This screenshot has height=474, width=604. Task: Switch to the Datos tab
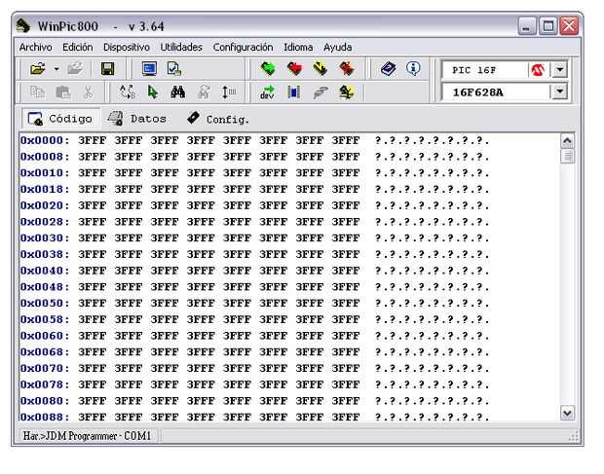click(136, 119)
